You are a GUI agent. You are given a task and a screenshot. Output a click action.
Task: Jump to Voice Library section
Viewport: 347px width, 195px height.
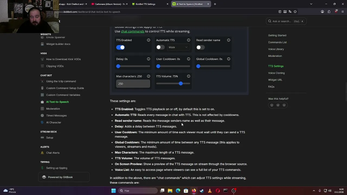coord(276,49)
